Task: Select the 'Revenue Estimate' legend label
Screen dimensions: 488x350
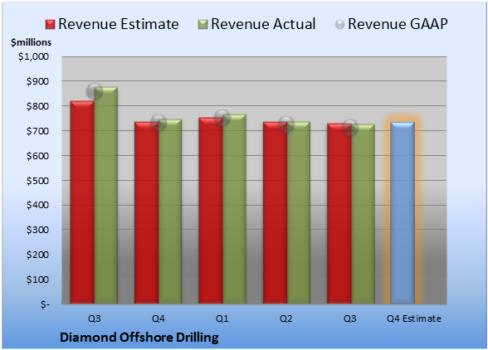Action: coord(119,24)
